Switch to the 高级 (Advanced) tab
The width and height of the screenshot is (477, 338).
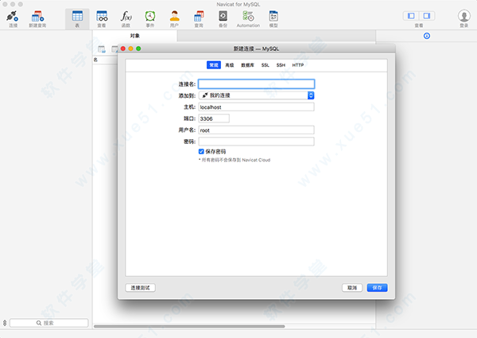coord(230,65)
